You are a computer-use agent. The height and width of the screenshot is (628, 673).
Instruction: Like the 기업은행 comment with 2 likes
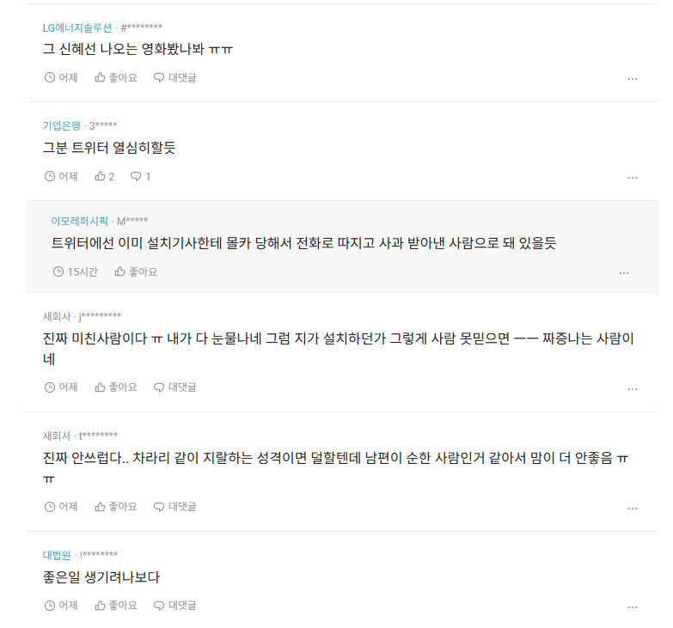[x=105, y=176]
